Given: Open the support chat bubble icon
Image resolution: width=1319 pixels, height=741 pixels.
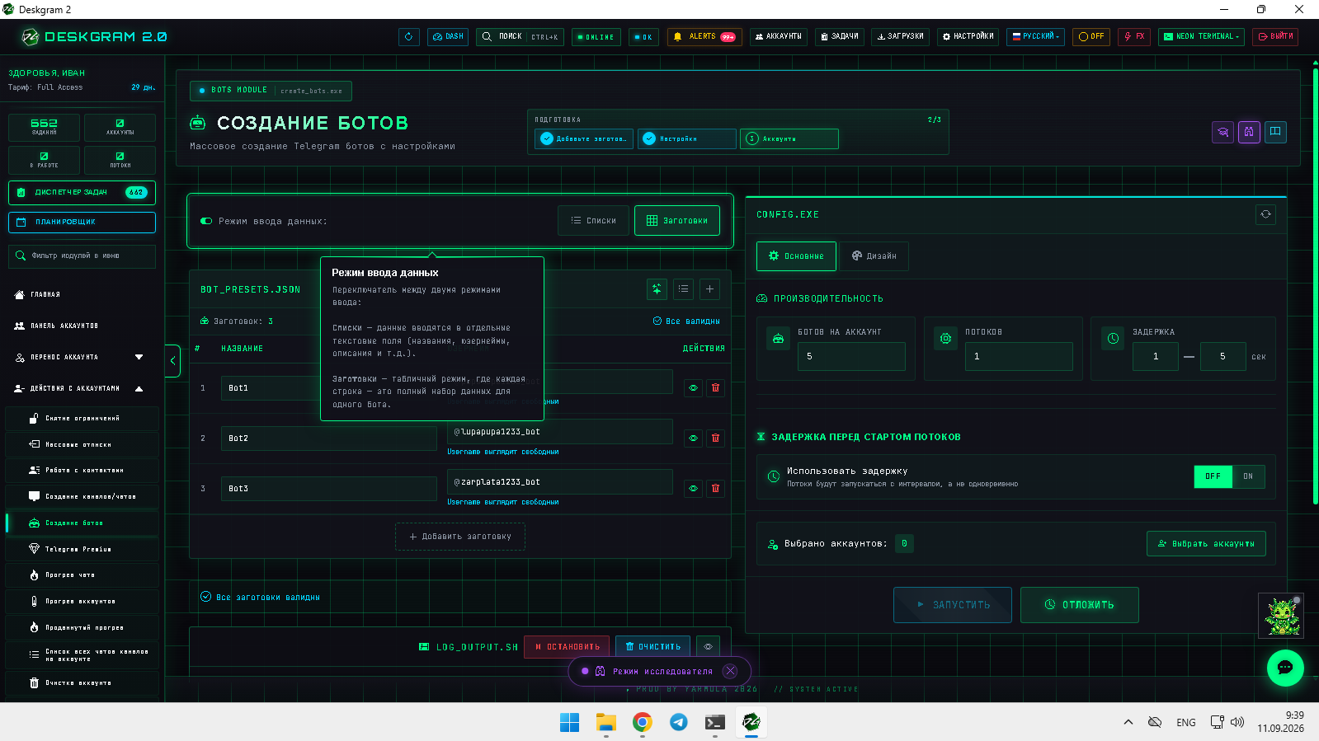Looking at the screenshot, I should click(1285, 668).
